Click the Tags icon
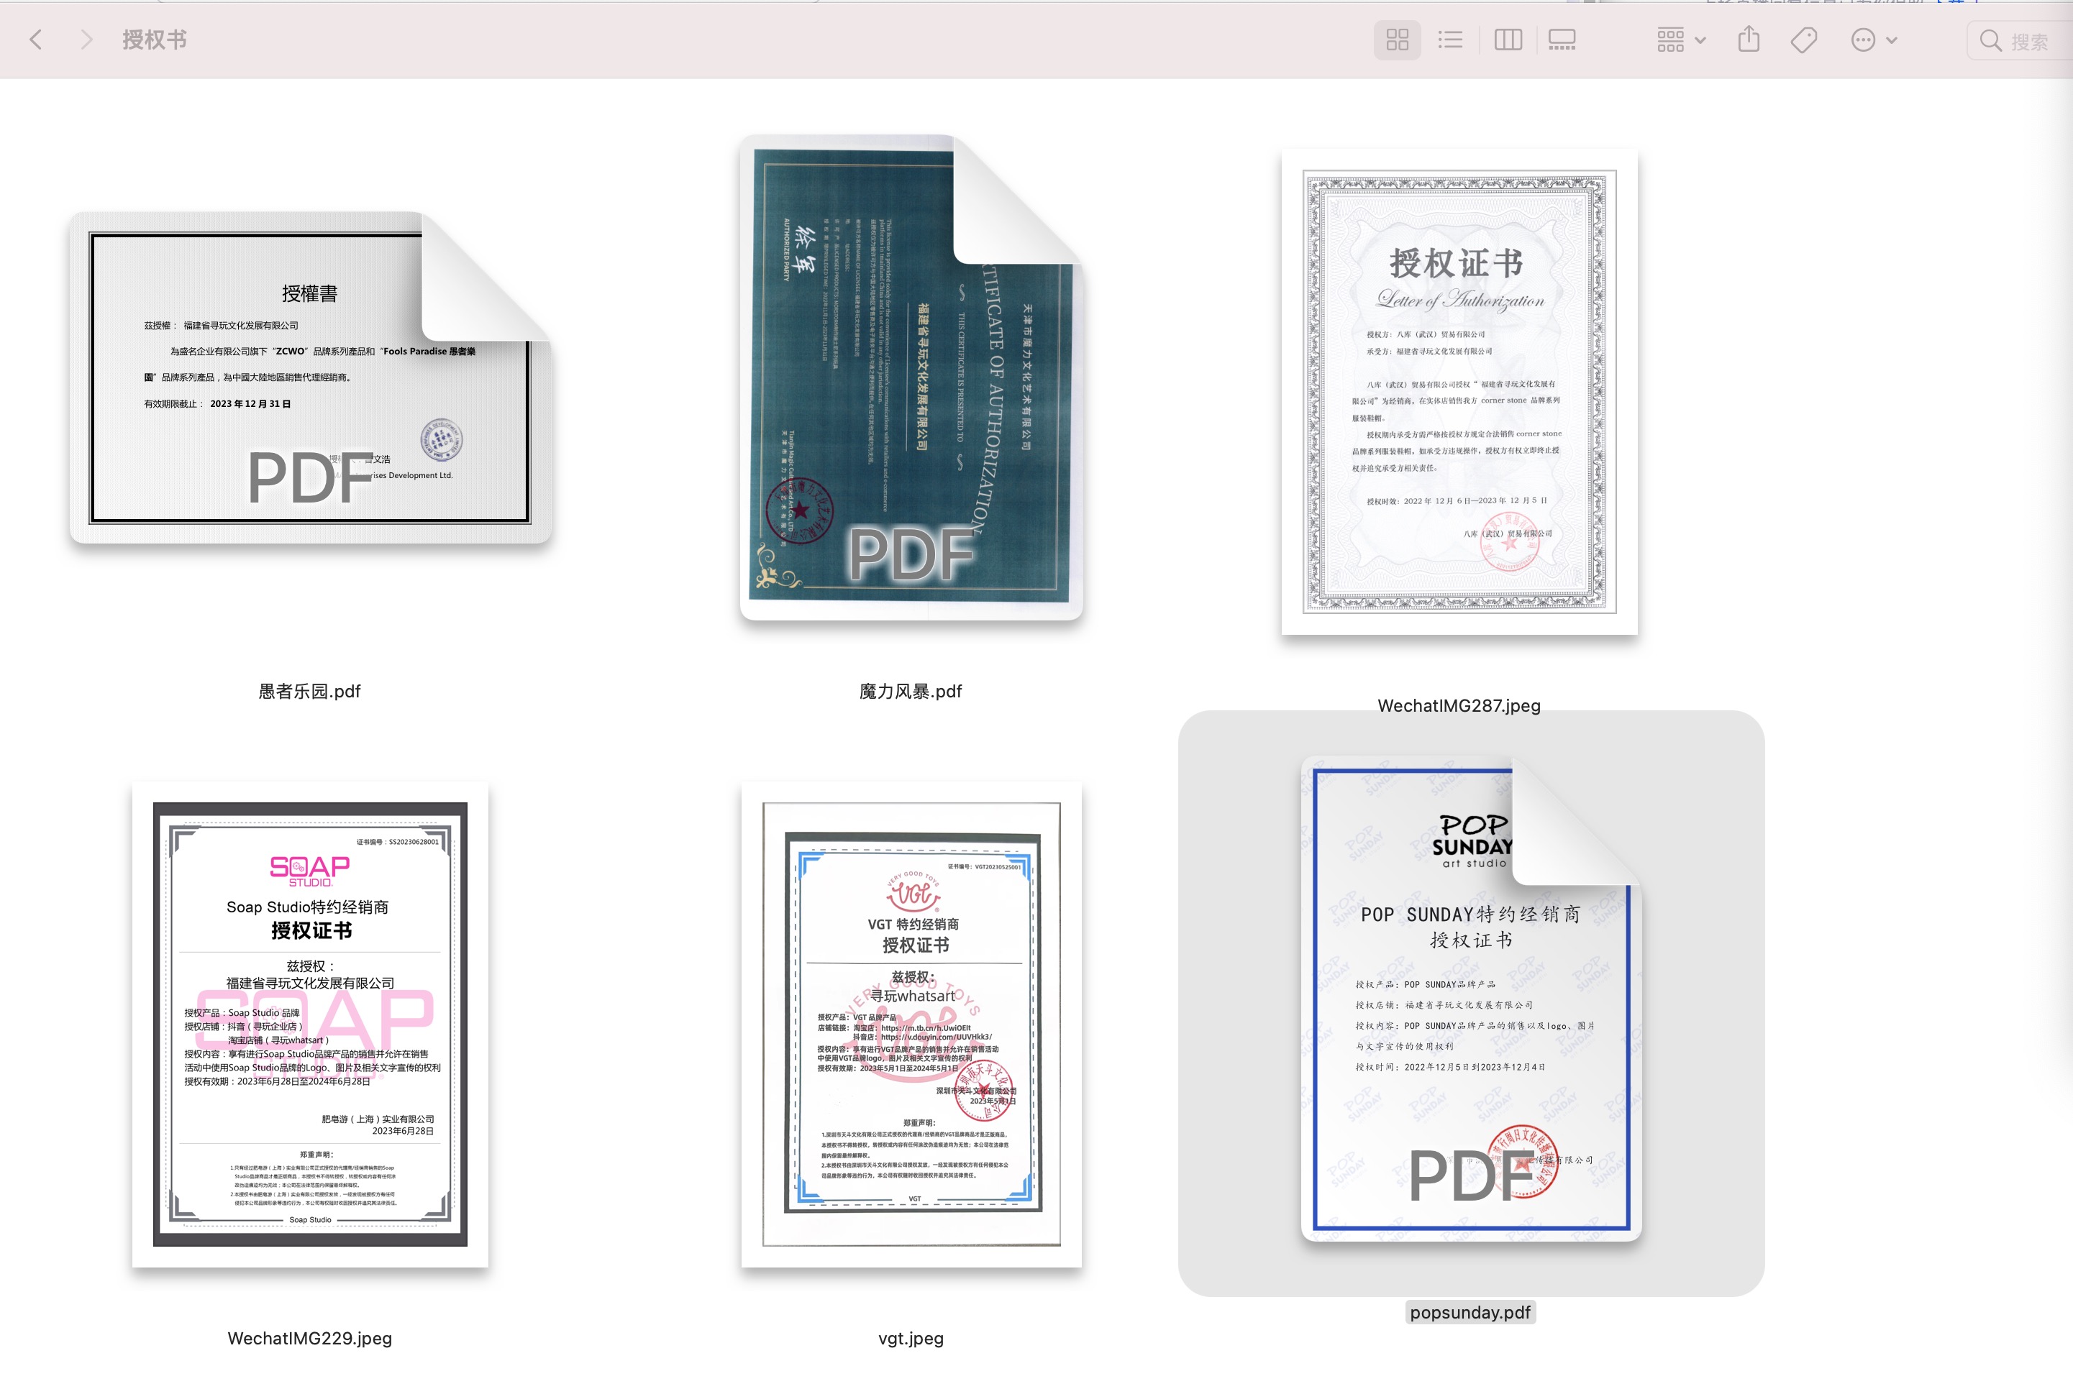The height and width of the screenshot is (1389, 2073). pyautogui.click(x=1803, y=40)
